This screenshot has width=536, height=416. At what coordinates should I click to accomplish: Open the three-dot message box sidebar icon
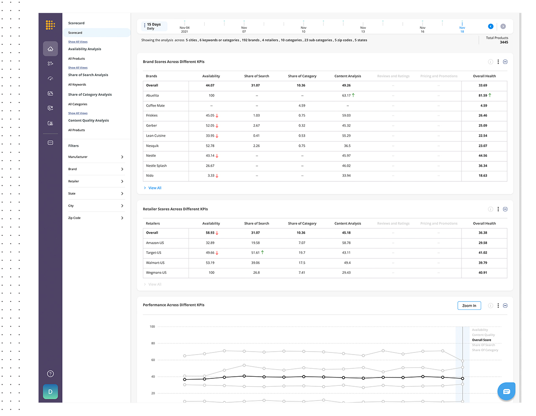pos(50,143)
